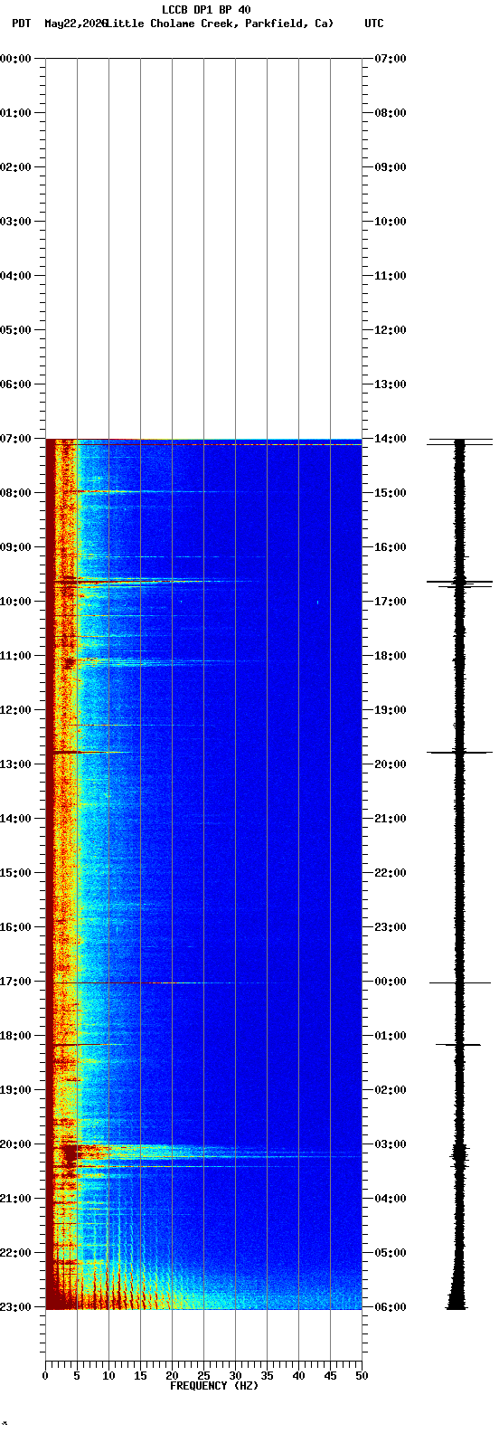Click the 'PDT' timezone label
The height and width of the screenshot is (1433, 499).
(21, 24)
